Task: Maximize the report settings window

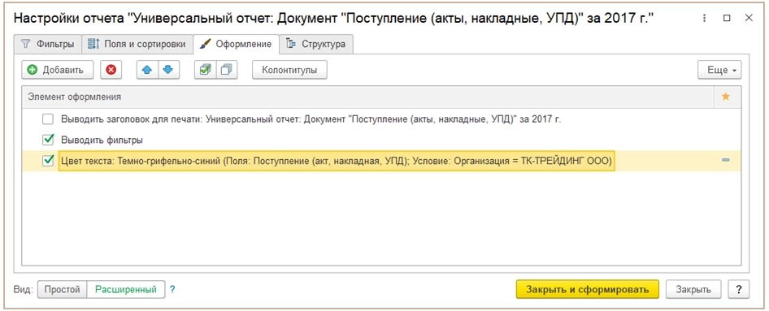Action: tap(727, 18)
